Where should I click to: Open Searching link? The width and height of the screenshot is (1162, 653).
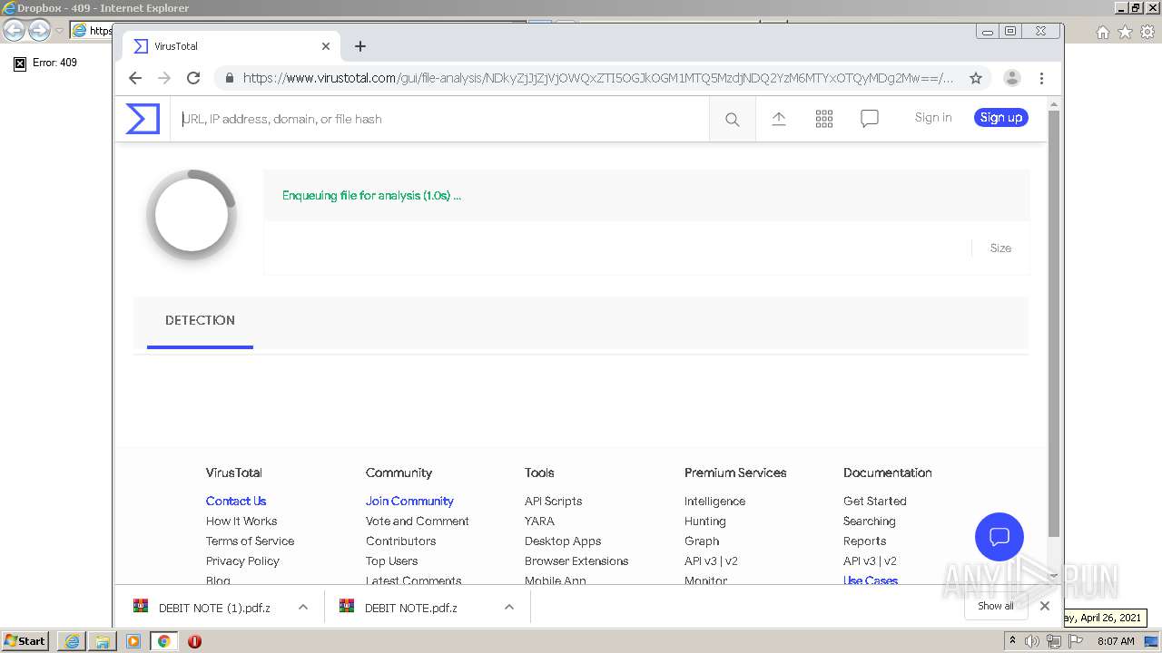click(869, 521)
